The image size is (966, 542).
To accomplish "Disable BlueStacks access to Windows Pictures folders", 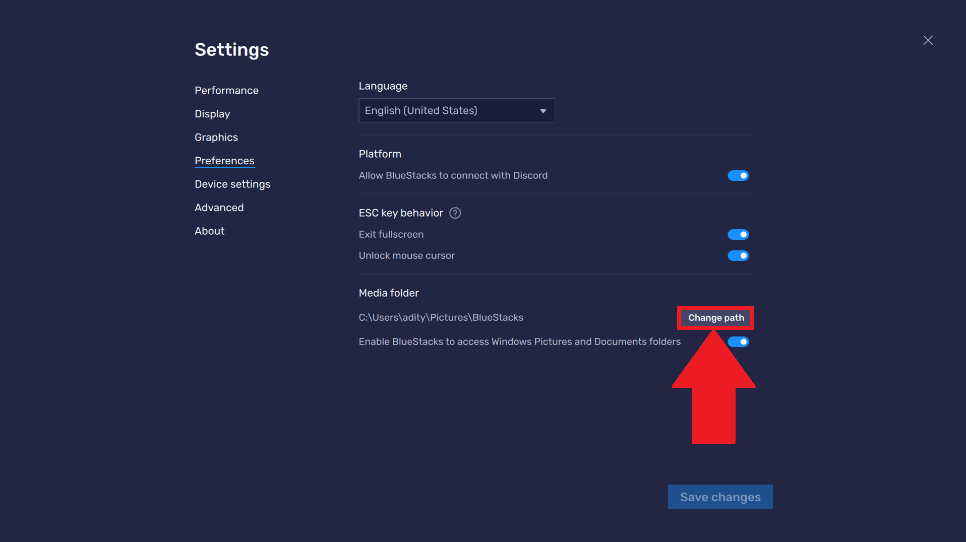I will (x=738, y=342).
